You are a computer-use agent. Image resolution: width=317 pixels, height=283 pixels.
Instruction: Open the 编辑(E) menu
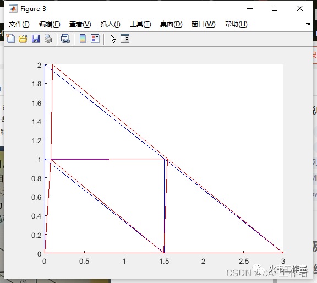[50, 24]
